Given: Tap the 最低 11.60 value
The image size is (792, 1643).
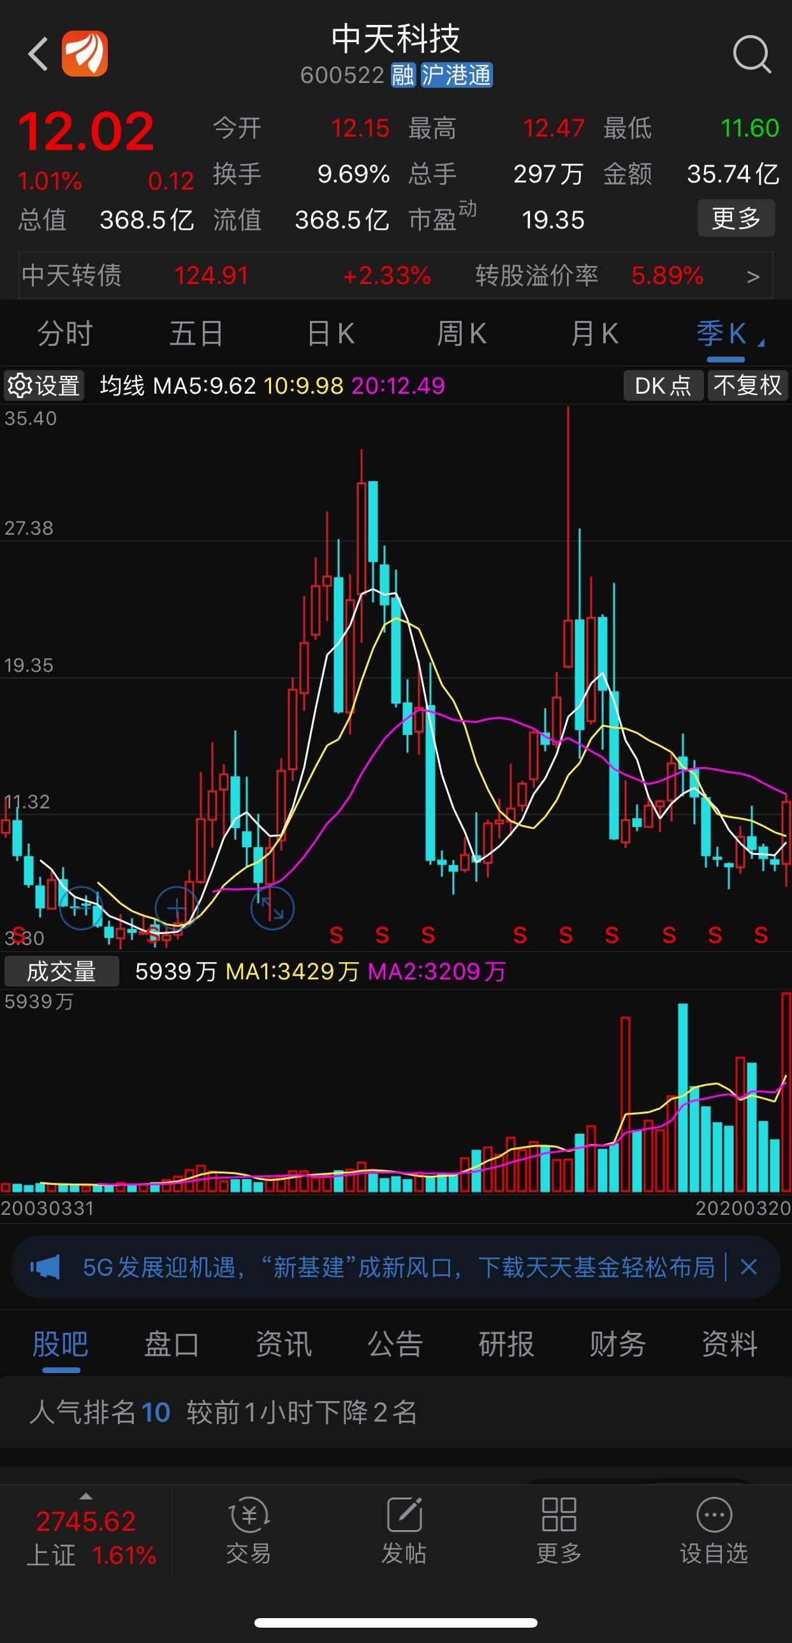Looking at the screenshot, I should (x=749, y=129).
